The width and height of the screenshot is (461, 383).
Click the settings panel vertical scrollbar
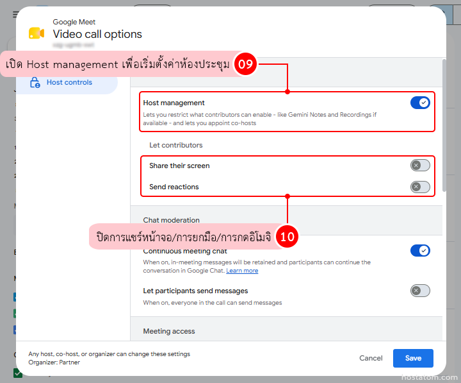tap(444, 125)
